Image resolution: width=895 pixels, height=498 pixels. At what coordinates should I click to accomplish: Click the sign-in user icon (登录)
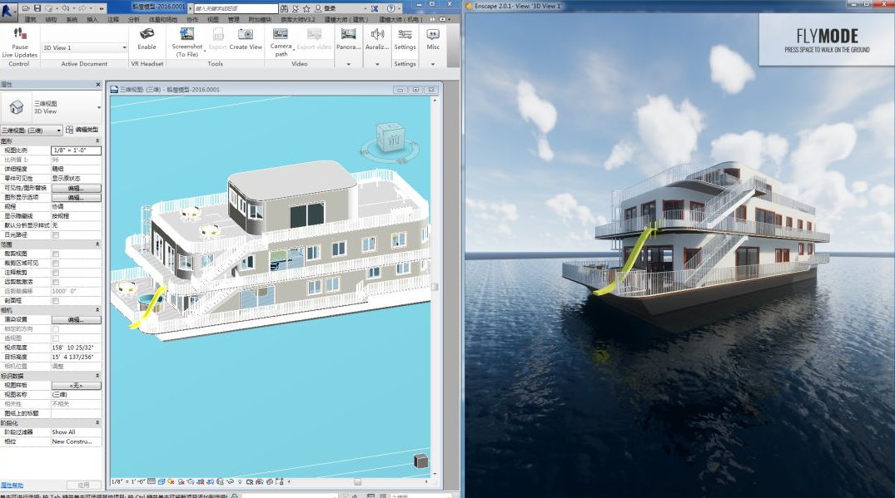point(318,8)
